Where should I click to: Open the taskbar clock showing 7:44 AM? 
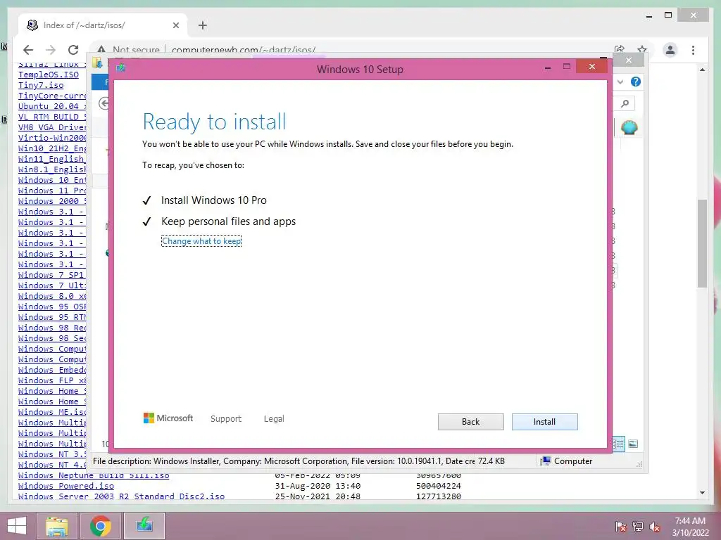pos(690,527)
